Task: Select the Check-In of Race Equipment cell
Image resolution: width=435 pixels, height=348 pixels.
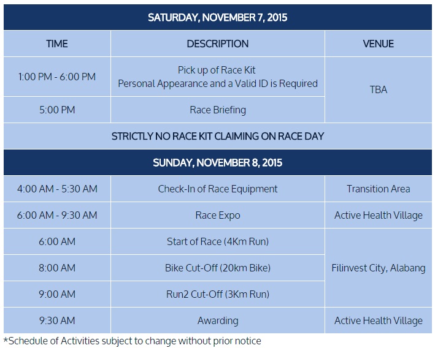Action: click(217, 189)
